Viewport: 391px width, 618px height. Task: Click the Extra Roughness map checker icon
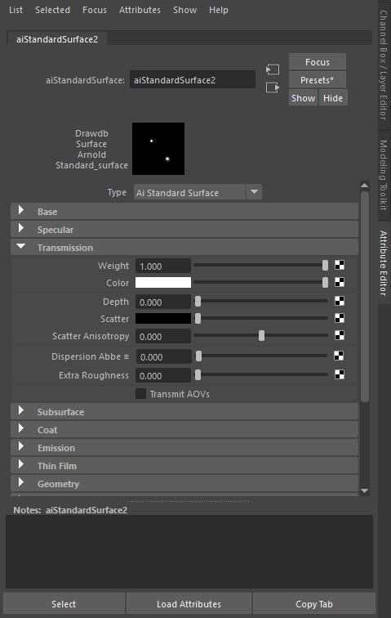tap(340, 374)
